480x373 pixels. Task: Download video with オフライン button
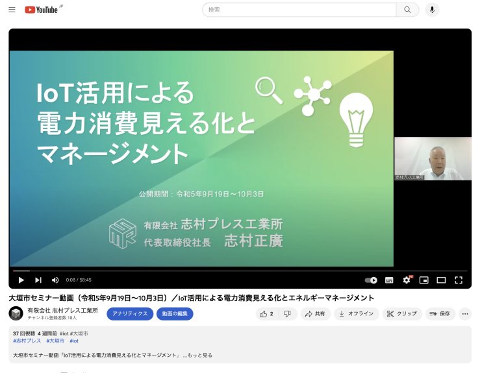357,314
